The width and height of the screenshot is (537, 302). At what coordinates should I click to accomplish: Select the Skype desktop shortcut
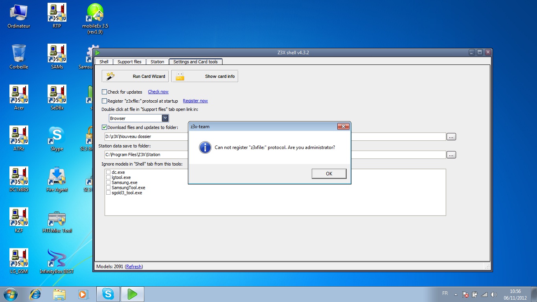coord(57,138)
